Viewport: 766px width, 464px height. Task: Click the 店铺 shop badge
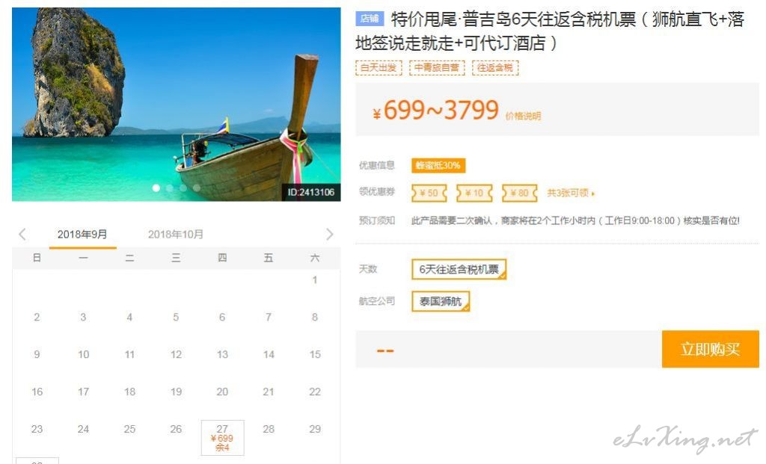tap(370, 19)
